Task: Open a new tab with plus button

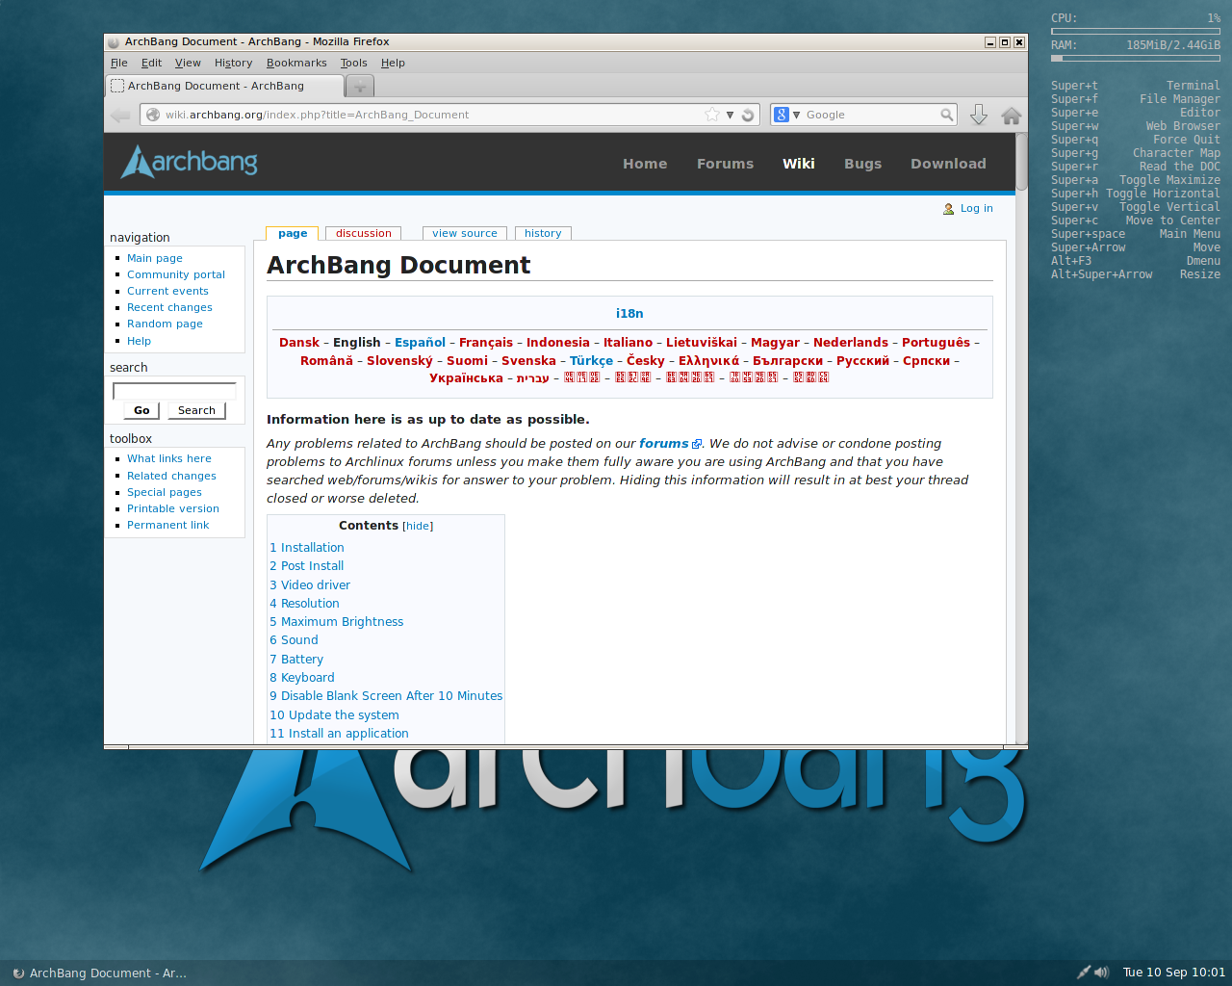Action: coord(359,86)
